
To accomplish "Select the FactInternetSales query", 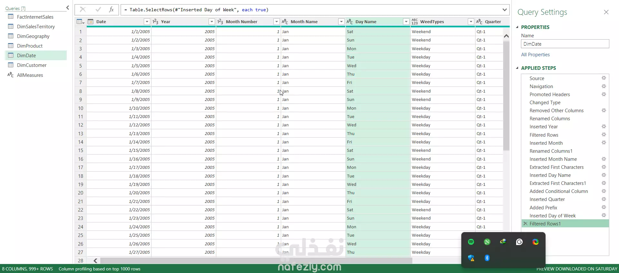I will tap(36, 17).
